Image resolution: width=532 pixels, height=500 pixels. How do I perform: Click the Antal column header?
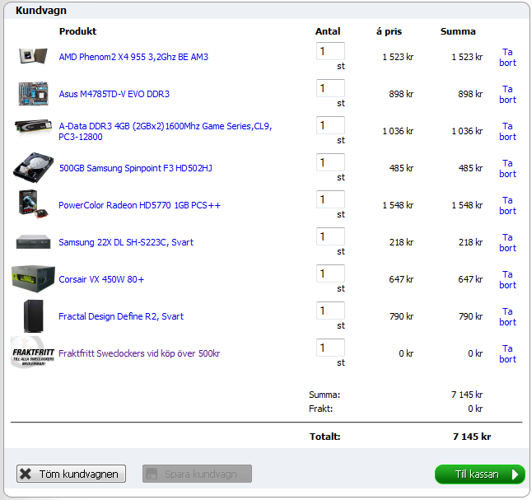328,31
